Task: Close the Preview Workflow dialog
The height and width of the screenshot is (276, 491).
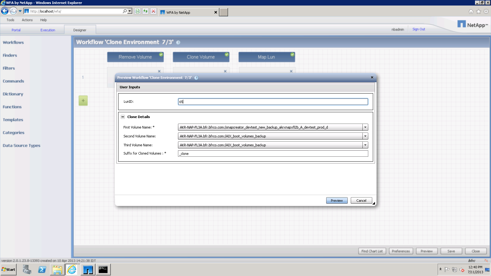Action: point(372,78)
